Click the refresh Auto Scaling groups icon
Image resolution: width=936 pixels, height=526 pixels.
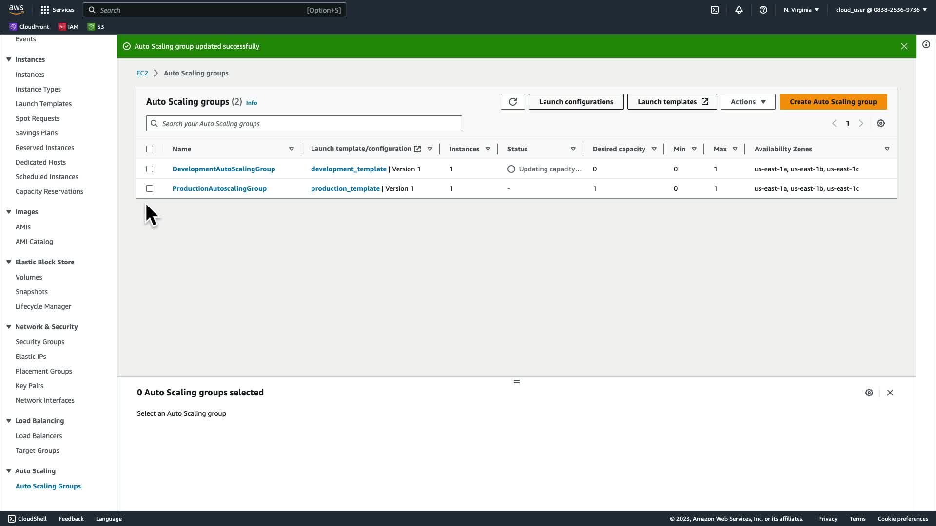point(512,102)
